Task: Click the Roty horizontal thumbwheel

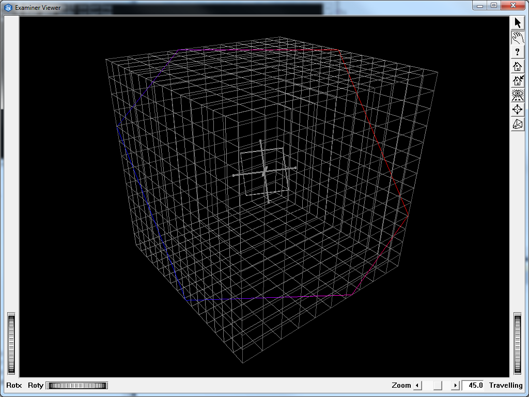Action: (76, 386)
